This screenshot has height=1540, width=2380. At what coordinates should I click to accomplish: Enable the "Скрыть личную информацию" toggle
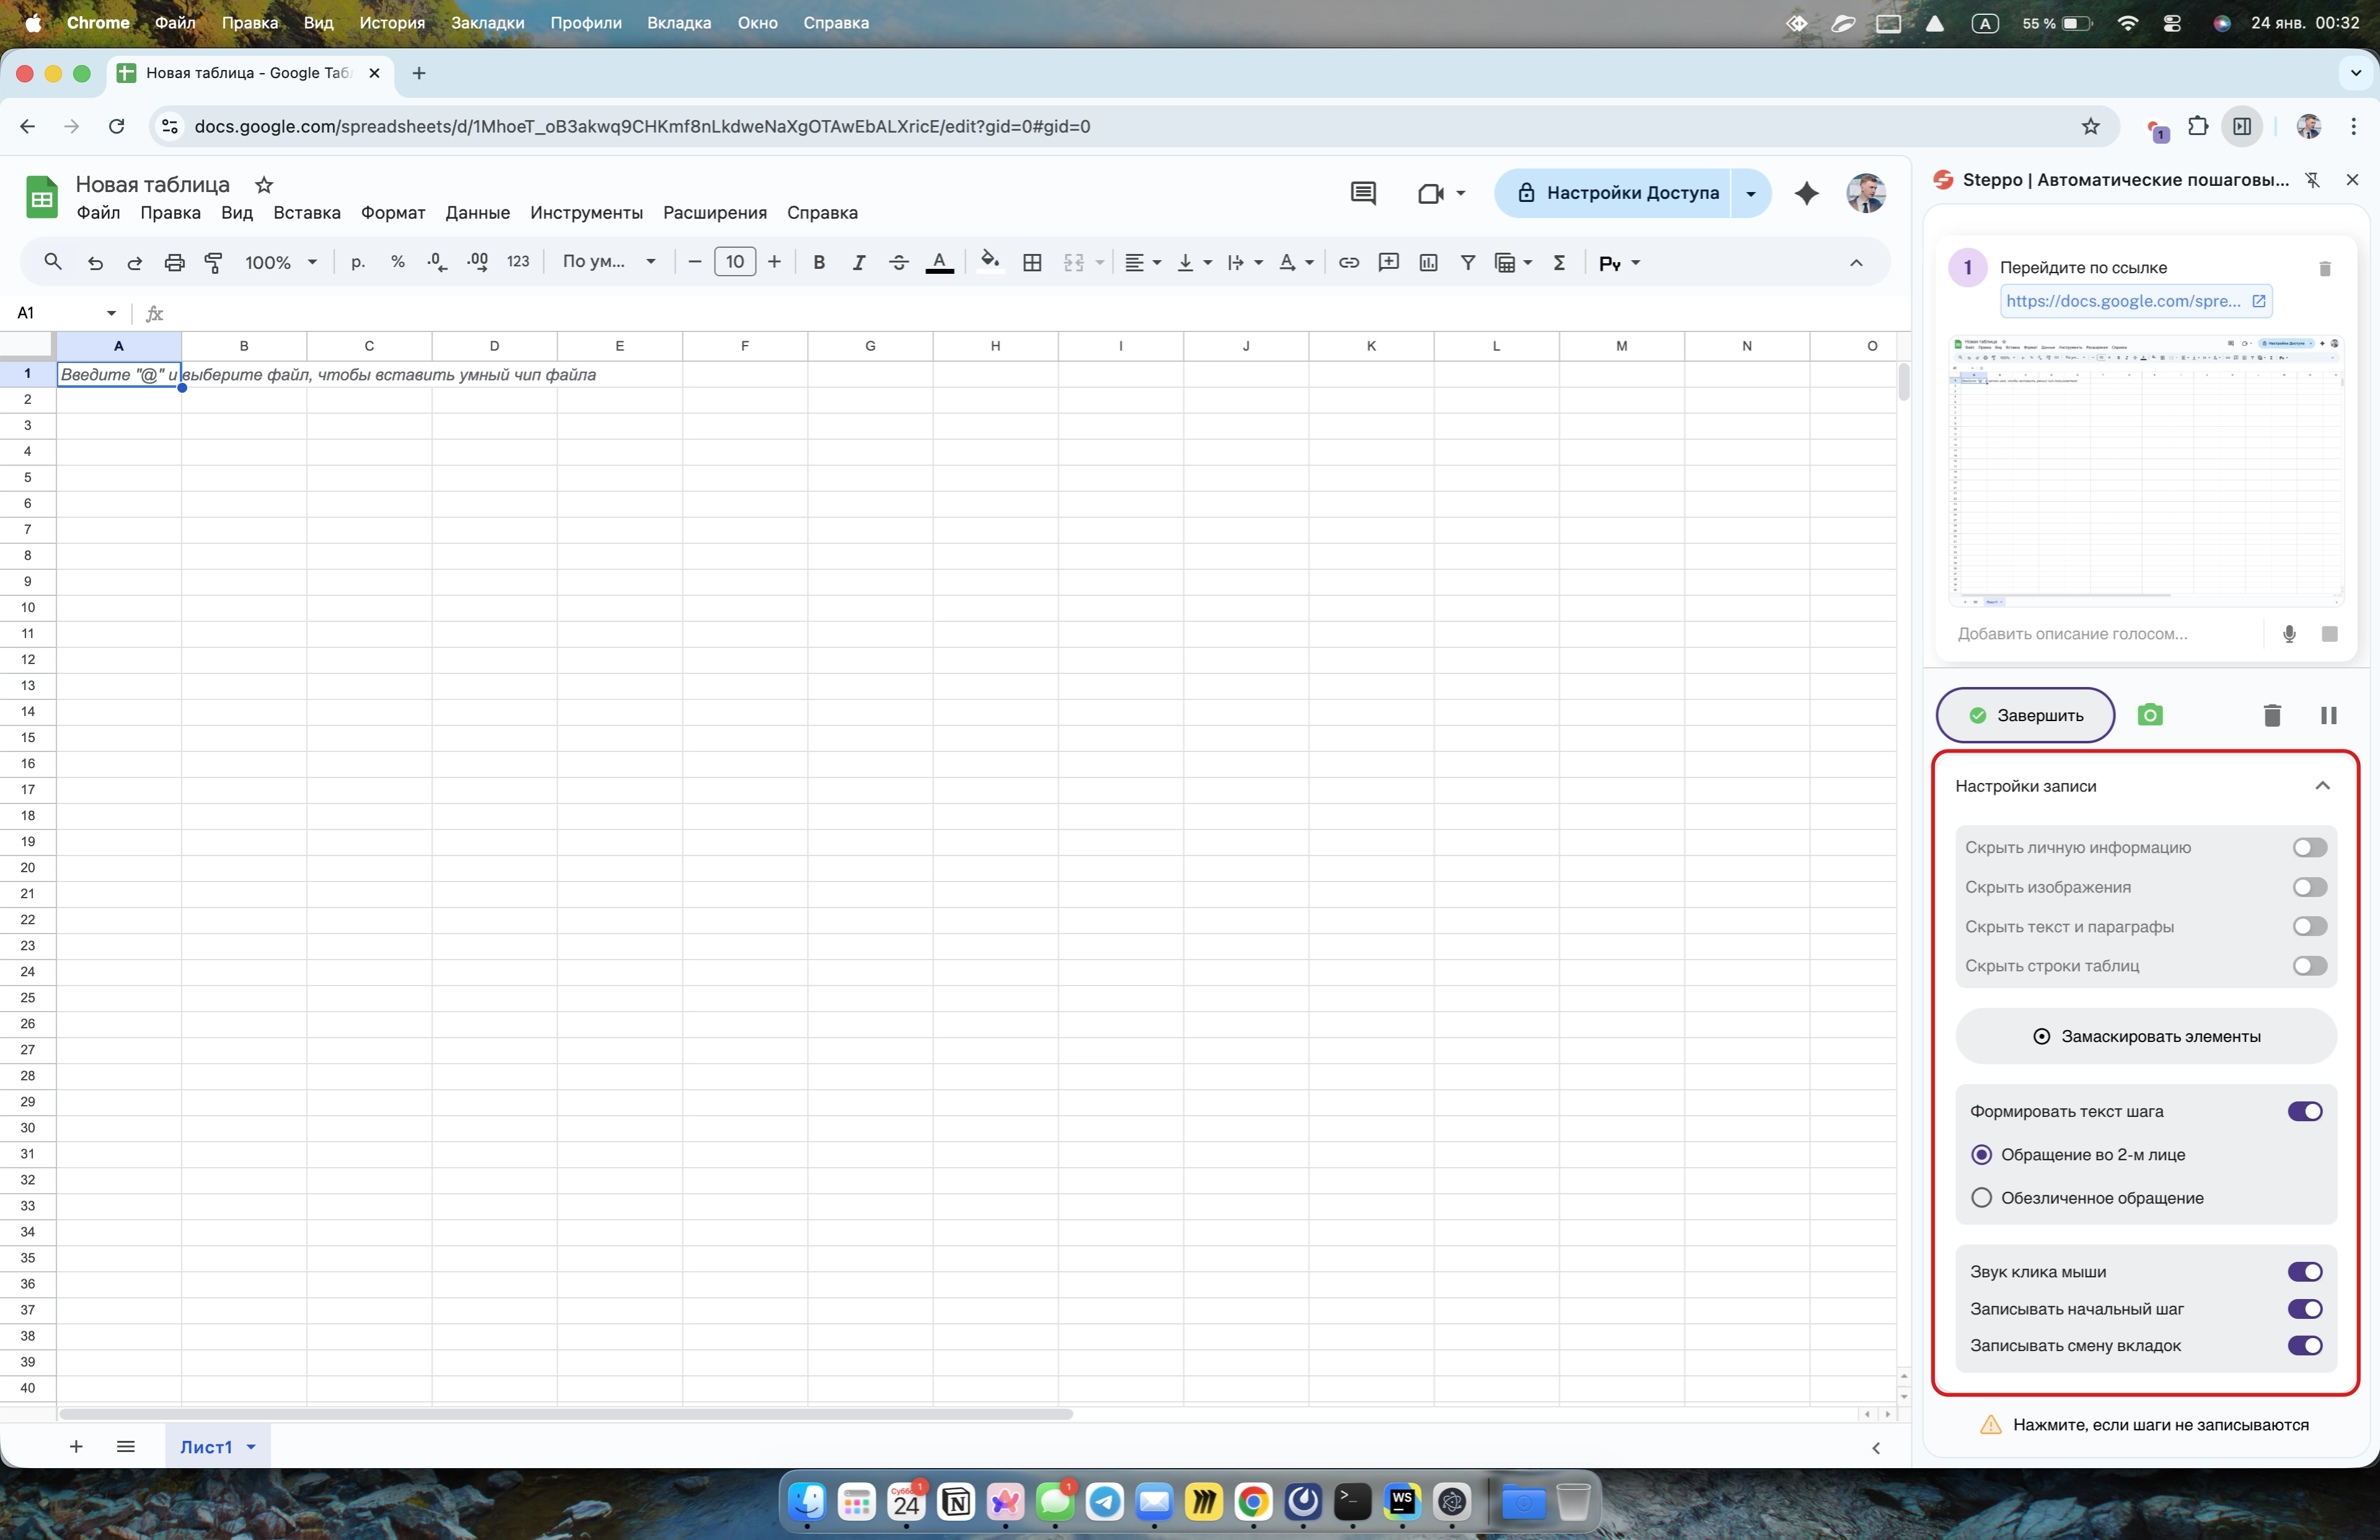tap(2309, 847)
